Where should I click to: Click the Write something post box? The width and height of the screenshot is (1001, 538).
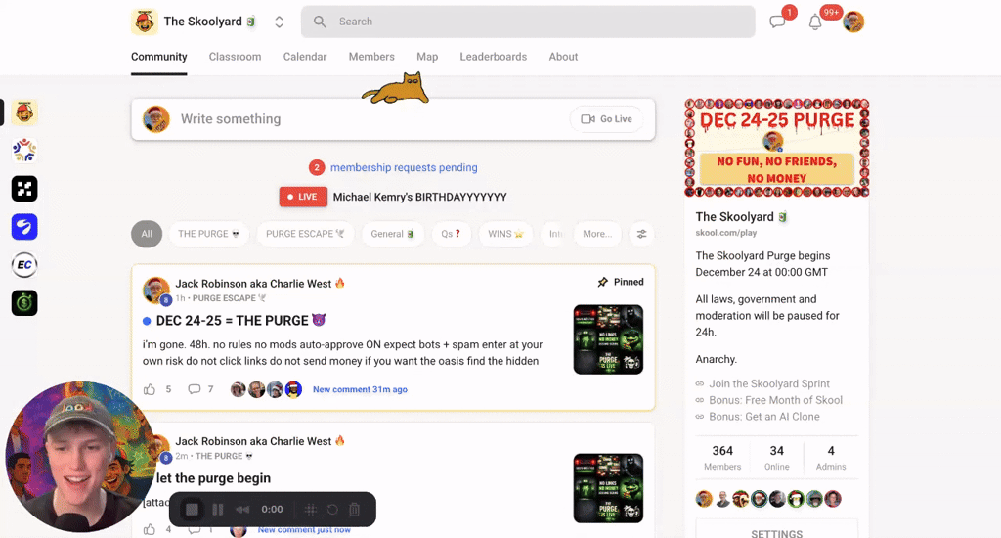[393, 119]
